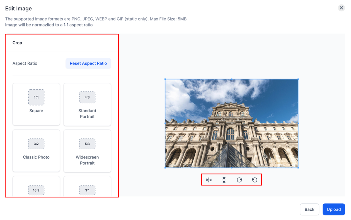Choose the 4:3 Standard Portrait ratio
The width and height of the screenshot is (351, 220).
coord(87,104)
